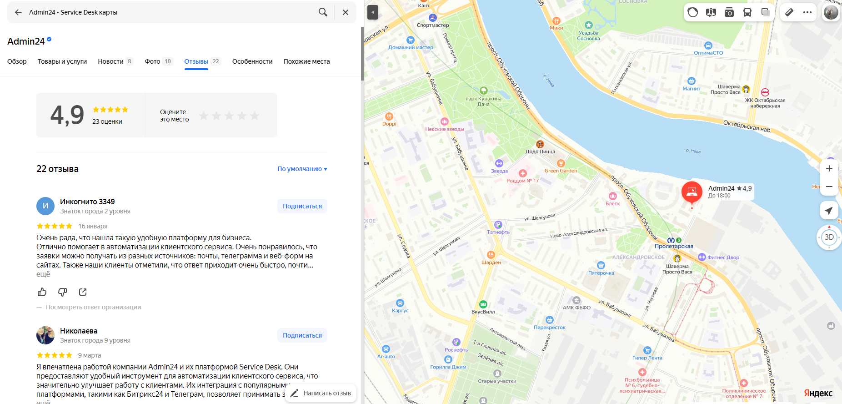Expand the full Инкогнито 3349 review text

(43, 274)
